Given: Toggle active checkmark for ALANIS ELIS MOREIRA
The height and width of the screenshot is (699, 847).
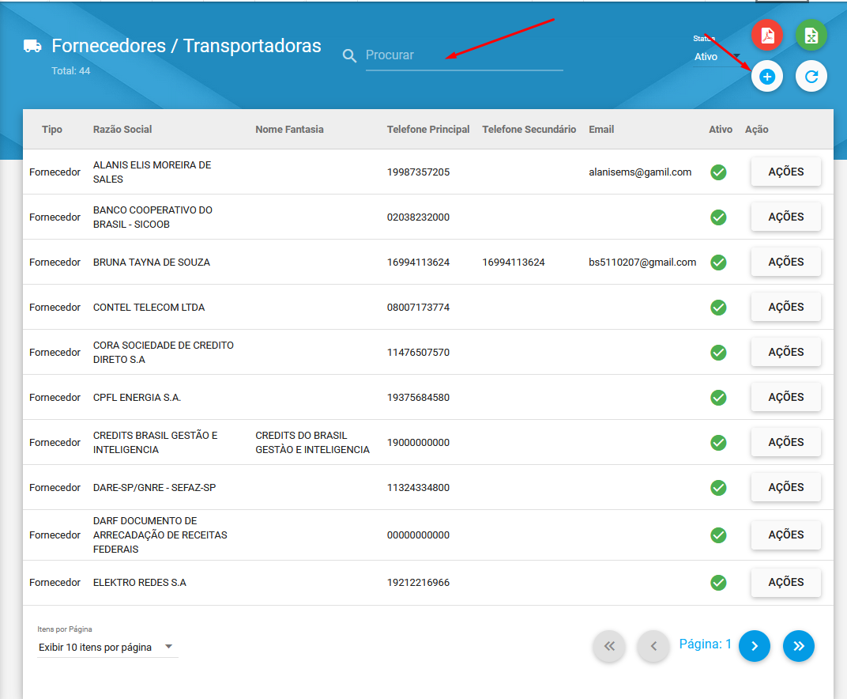Looking at the screenshot, I should 718,172.
